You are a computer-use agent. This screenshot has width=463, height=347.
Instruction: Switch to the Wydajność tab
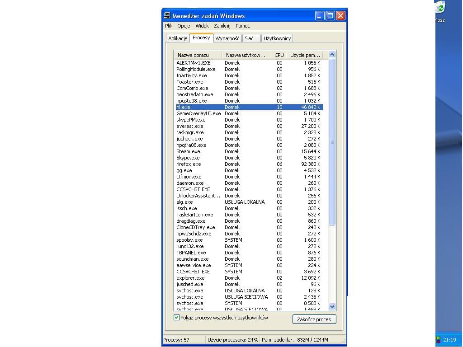coord(227,38)
